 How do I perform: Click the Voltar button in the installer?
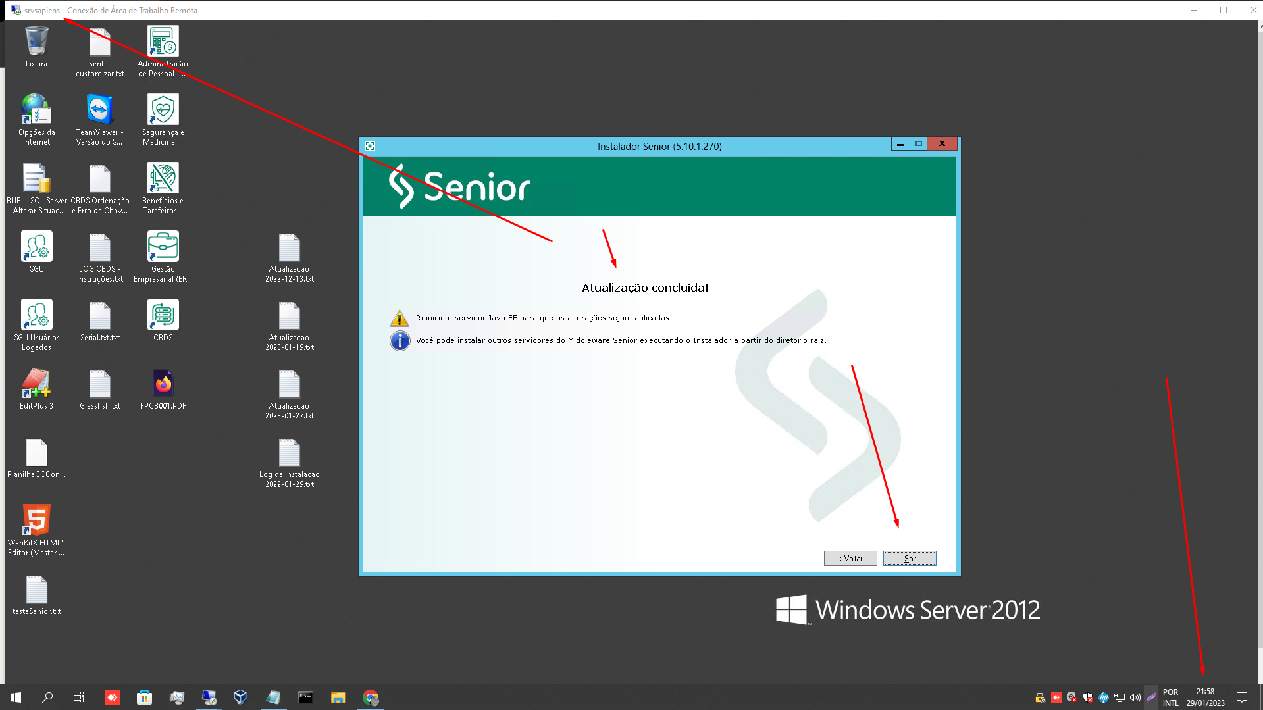pyautogui.click(x=850, y=558)
